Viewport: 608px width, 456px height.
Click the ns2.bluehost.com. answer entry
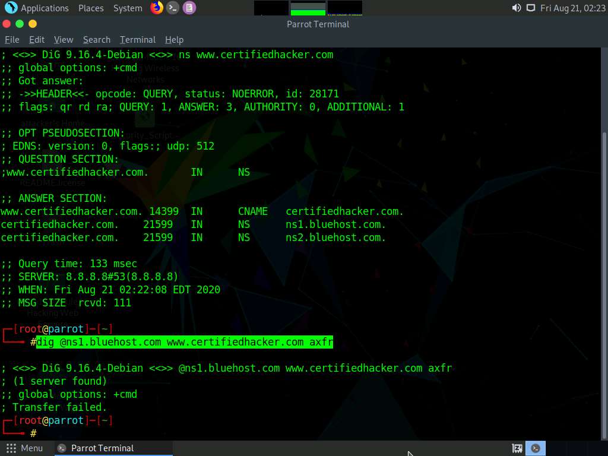[336, 237]
